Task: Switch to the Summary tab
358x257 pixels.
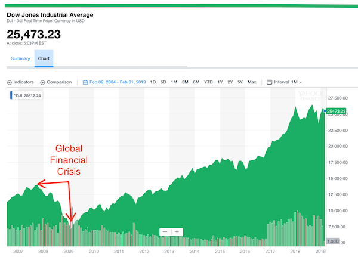Action: pyautogui.click(x=20, y=58)
